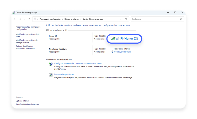Open the NordLayer-NordLynx connection link
Screen dimensions: 197x119
(123, 52)
